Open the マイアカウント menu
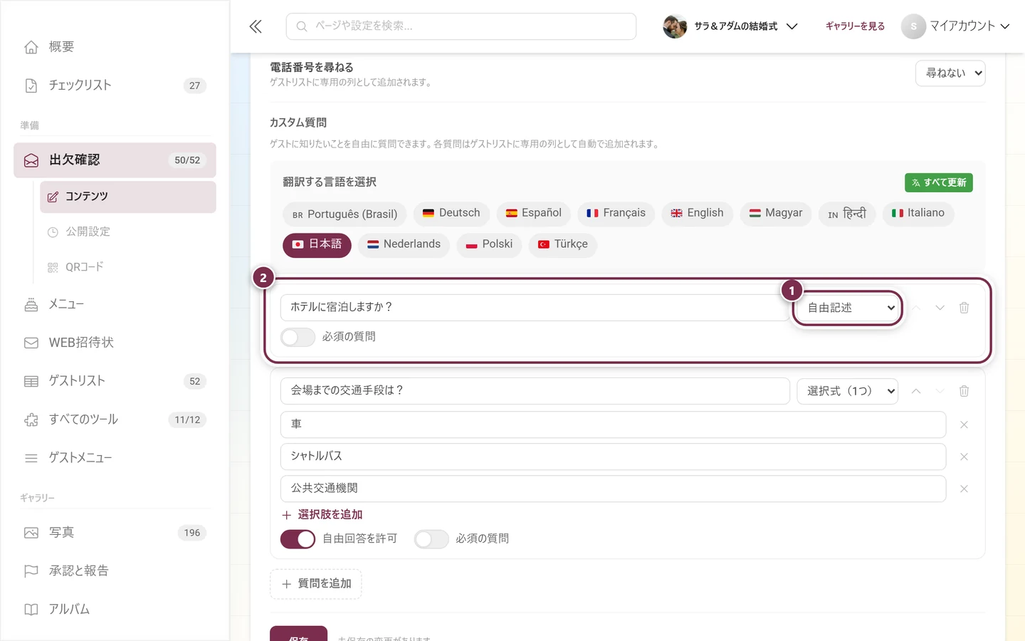 click(x=955, y=26)
